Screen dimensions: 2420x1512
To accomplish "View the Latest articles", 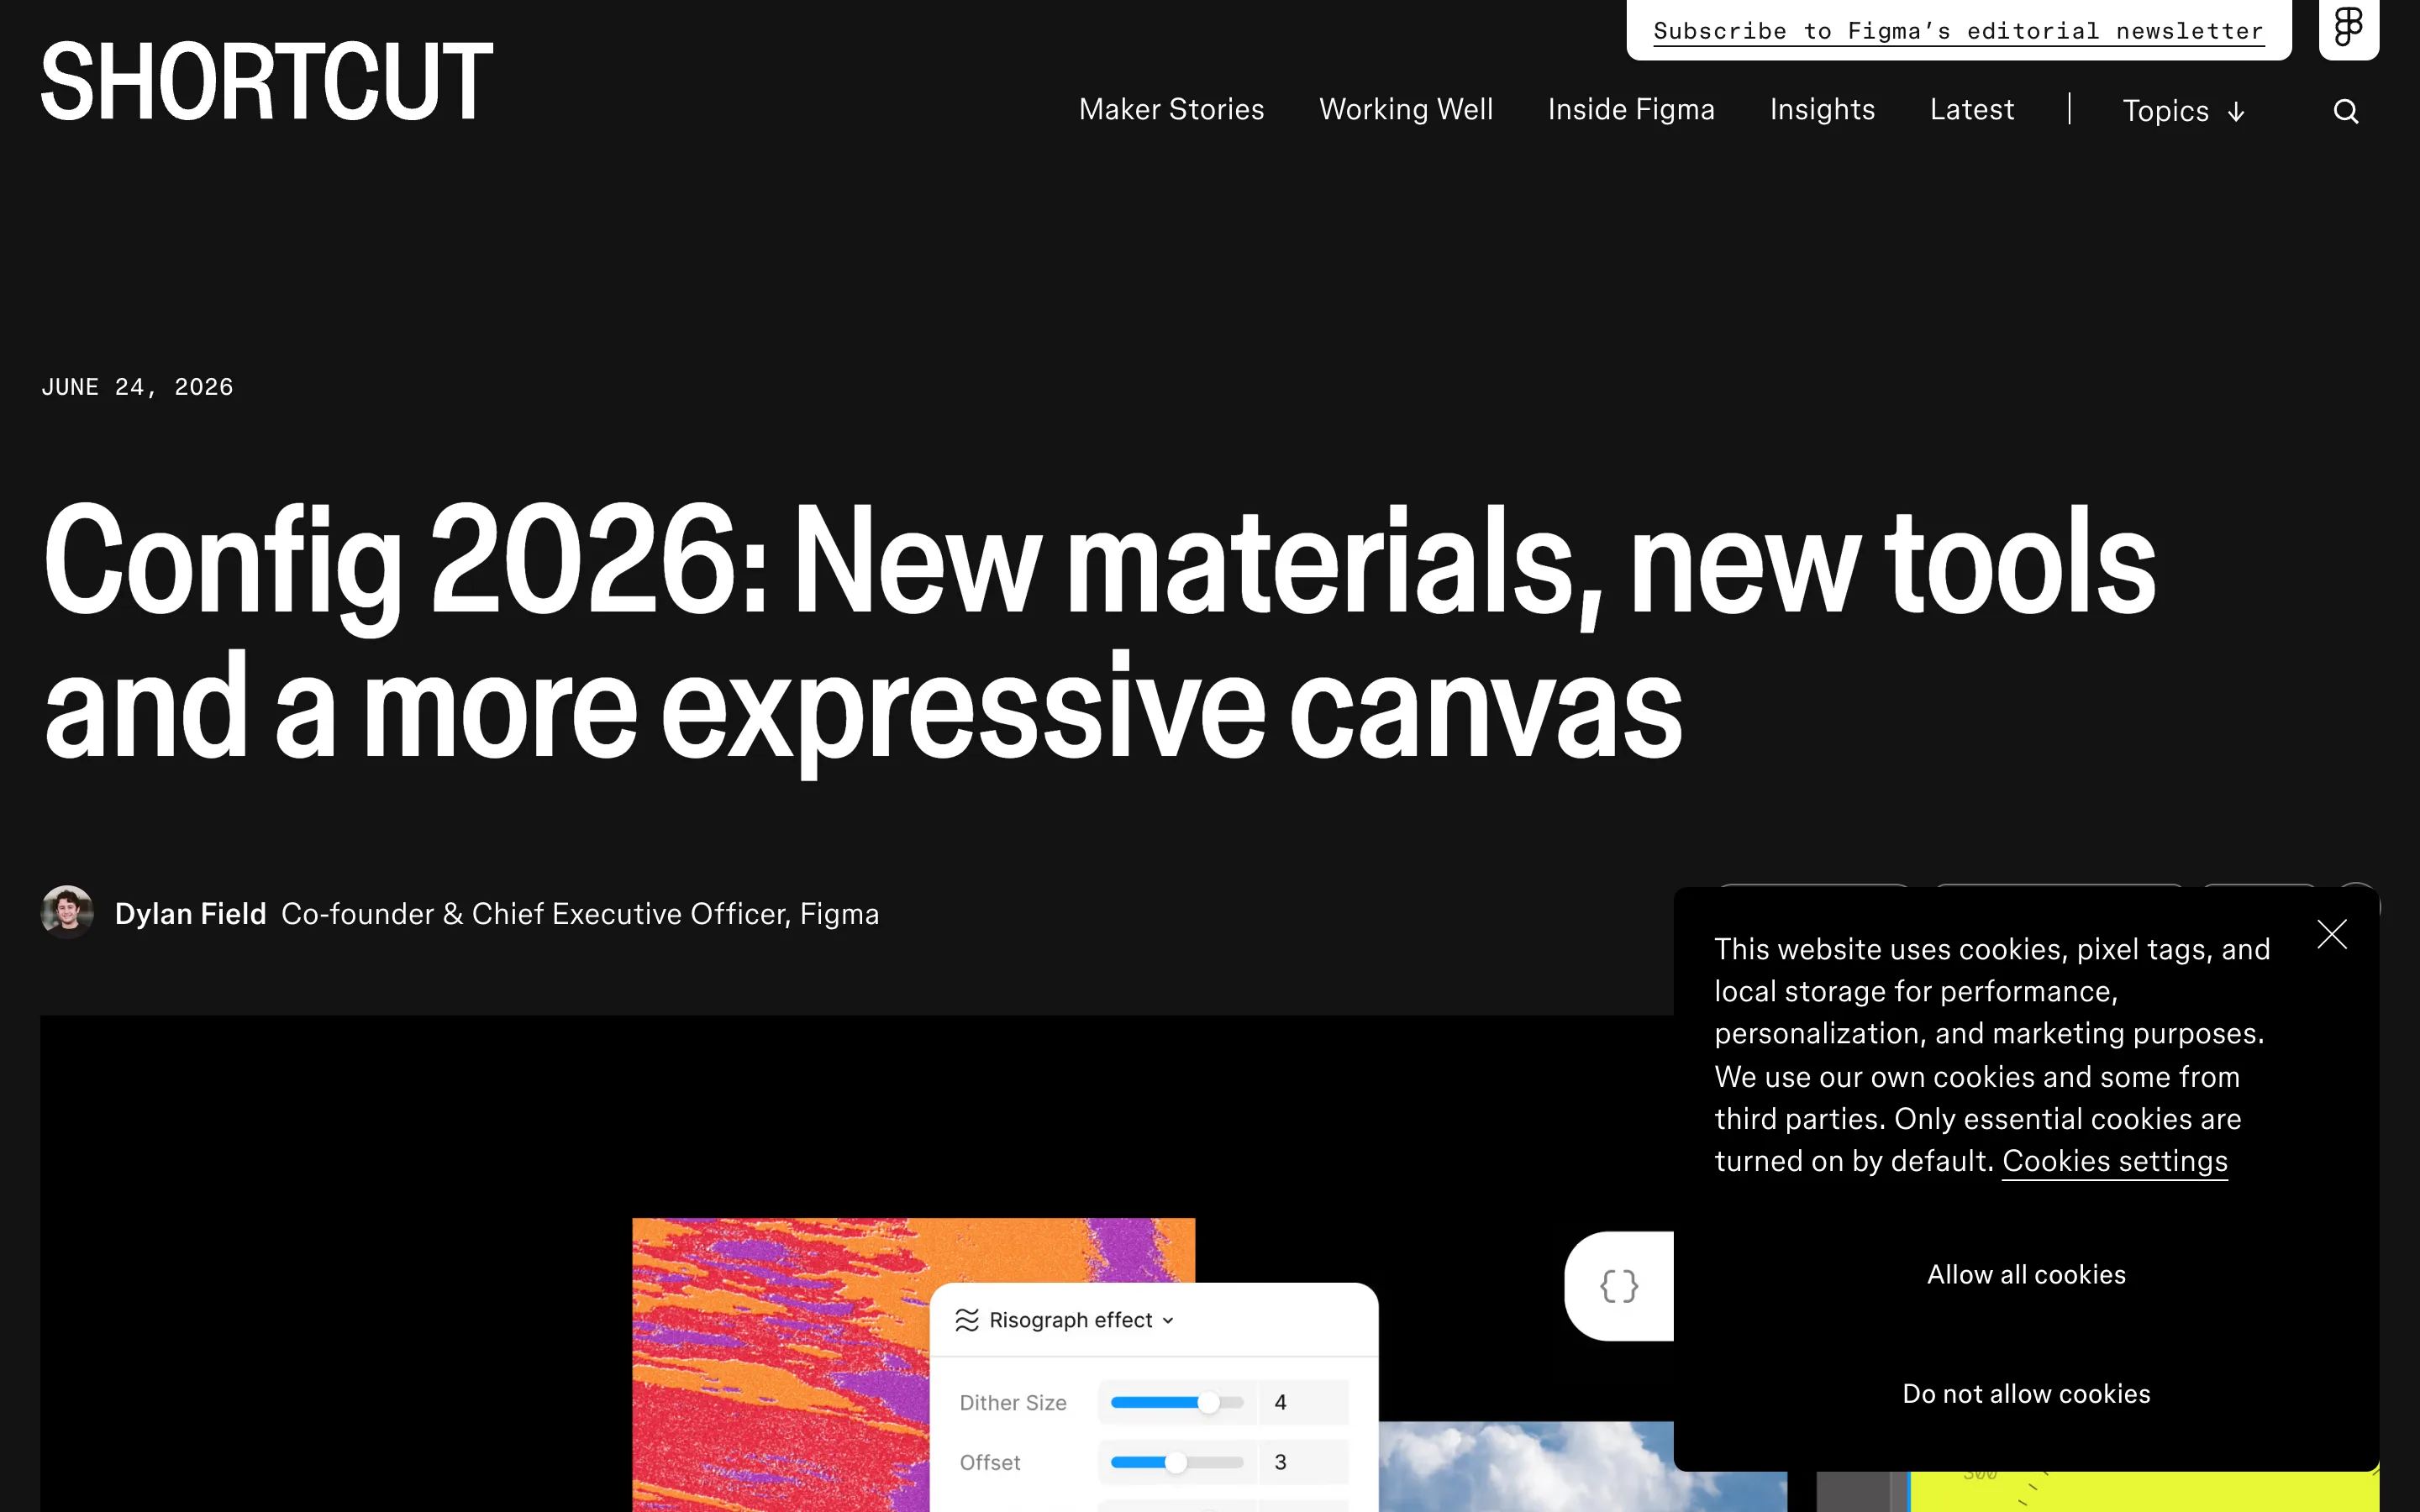I will point(1971,109).
